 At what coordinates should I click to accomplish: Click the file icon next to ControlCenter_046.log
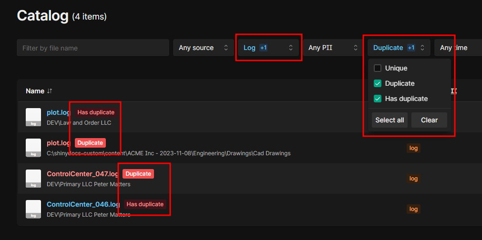pos(33,209)
